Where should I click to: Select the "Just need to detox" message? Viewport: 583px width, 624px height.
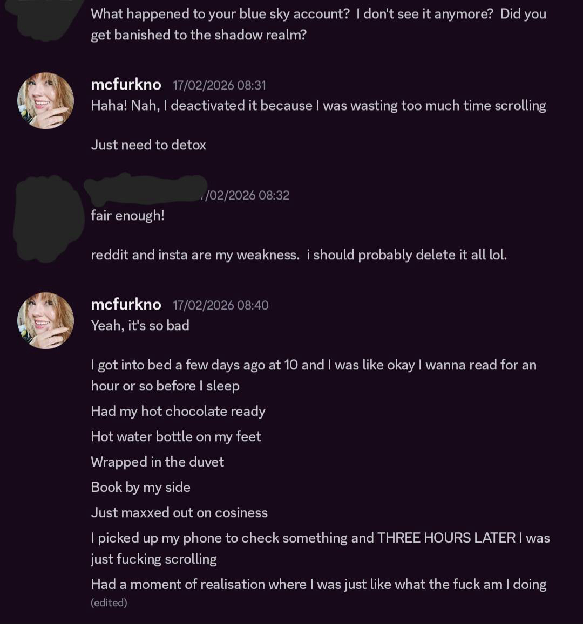pos(148,145)
